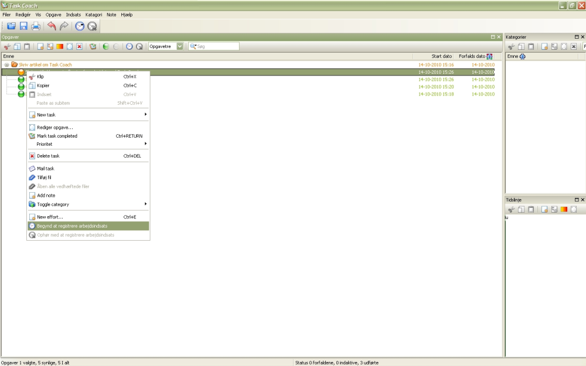Click the Print icon in main toolbar
586x366 pixels.
pyautogui.click(x=36, y=26)
